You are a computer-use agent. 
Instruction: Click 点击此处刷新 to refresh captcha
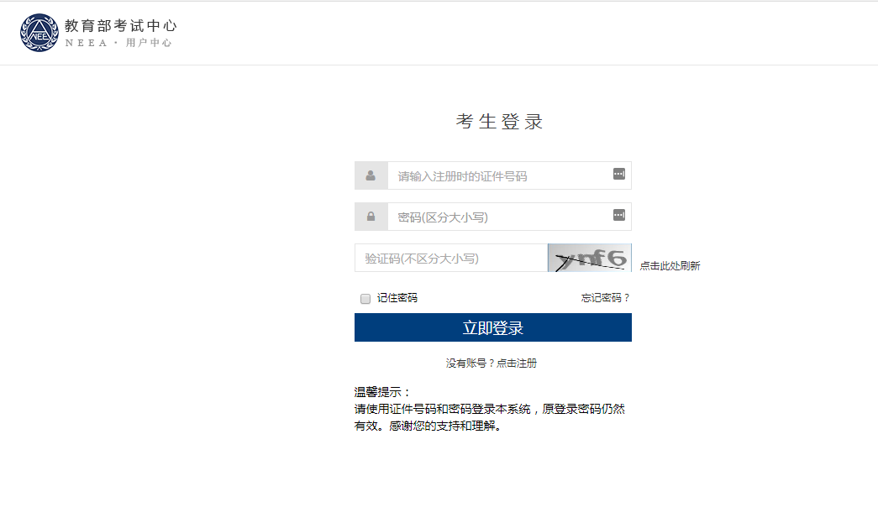[x=670, y=266]
